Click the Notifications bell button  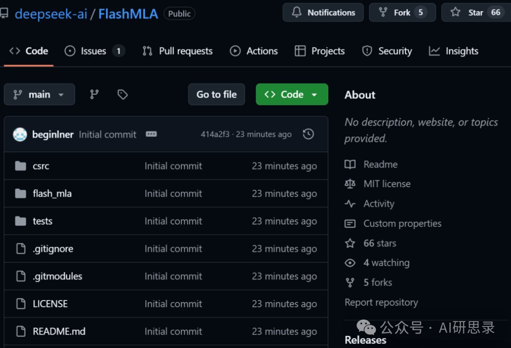click(x=323, y=12)
